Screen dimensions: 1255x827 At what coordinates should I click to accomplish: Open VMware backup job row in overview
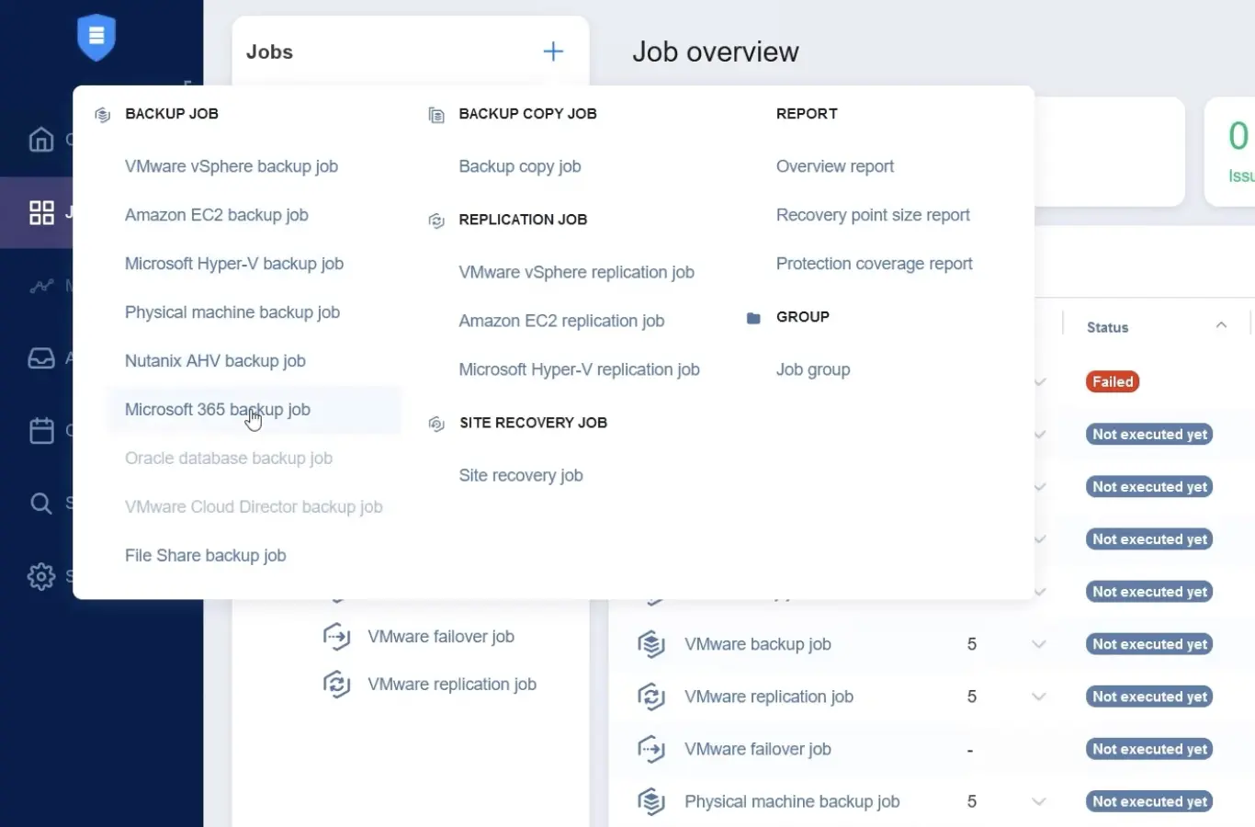758,645
